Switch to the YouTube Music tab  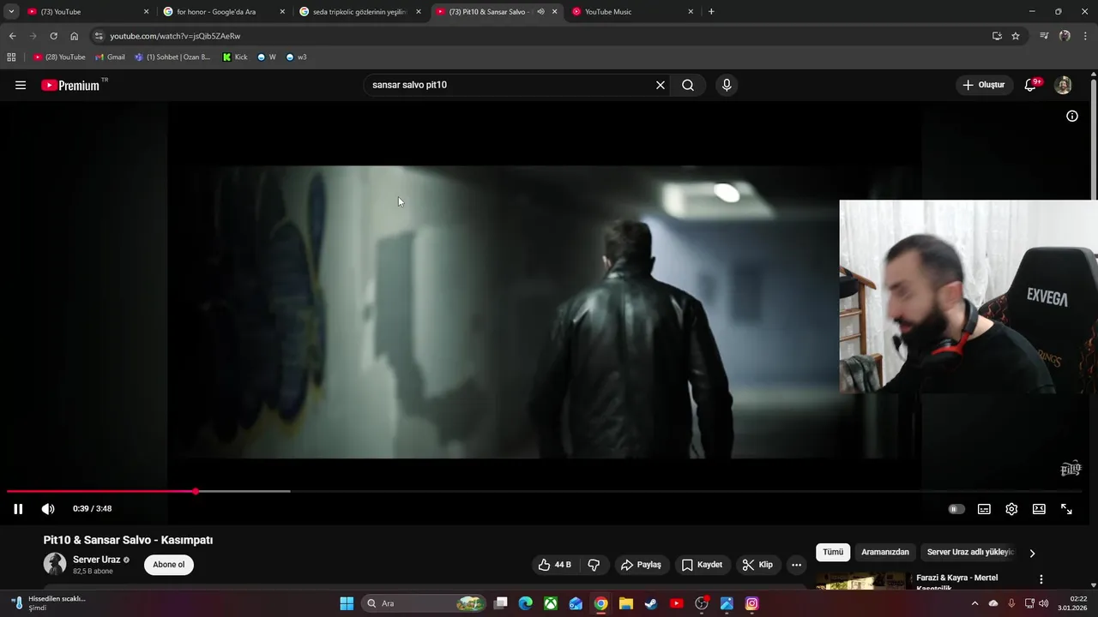(x=633, y=12)
